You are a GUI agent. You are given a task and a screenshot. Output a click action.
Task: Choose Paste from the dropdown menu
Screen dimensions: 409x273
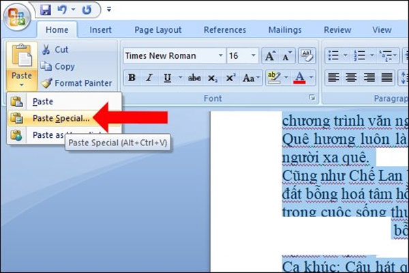coord(64,102)
